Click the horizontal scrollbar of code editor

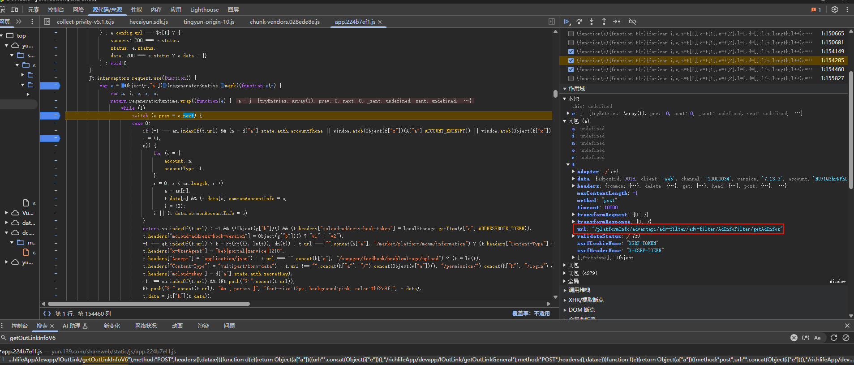(148, 304)
